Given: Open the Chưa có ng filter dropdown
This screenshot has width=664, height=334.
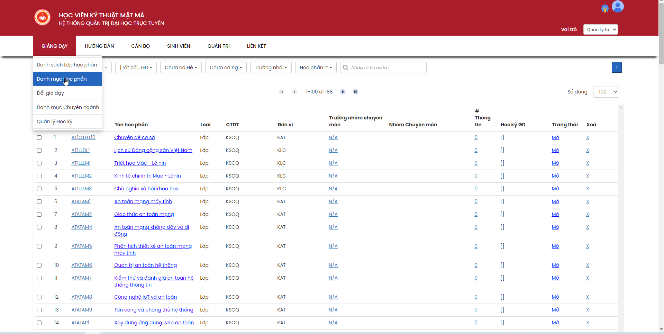Looking at the screenshot, I should [x=226, y=67].
